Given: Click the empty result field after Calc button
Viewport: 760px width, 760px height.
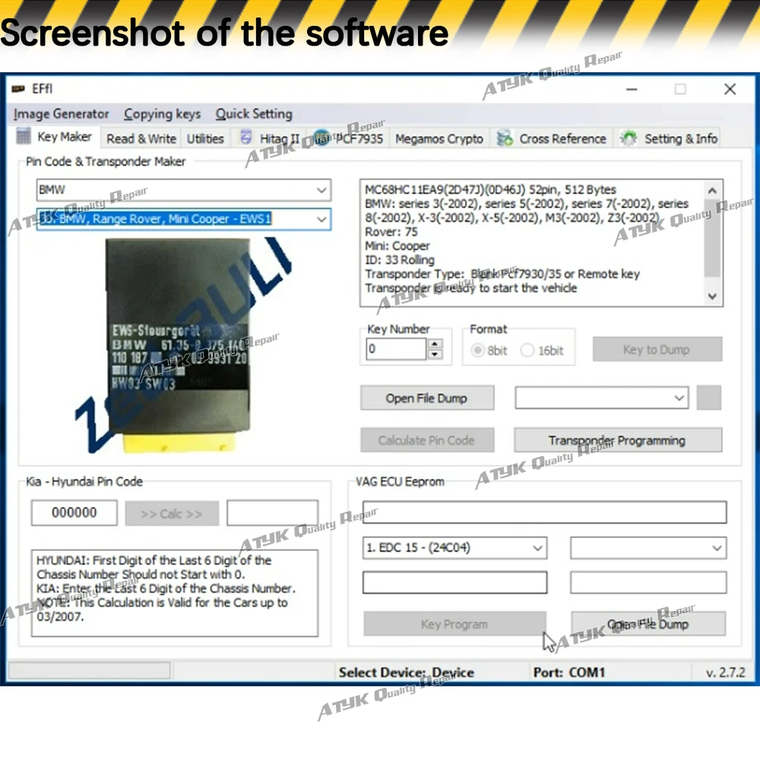Looking at the screenshot, I should click(x=272, y=513).
